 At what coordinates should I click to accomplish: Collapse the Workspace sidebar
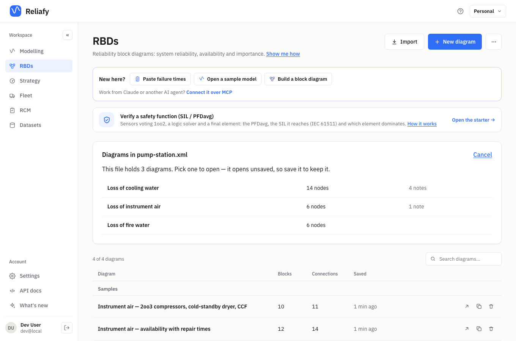68,35
